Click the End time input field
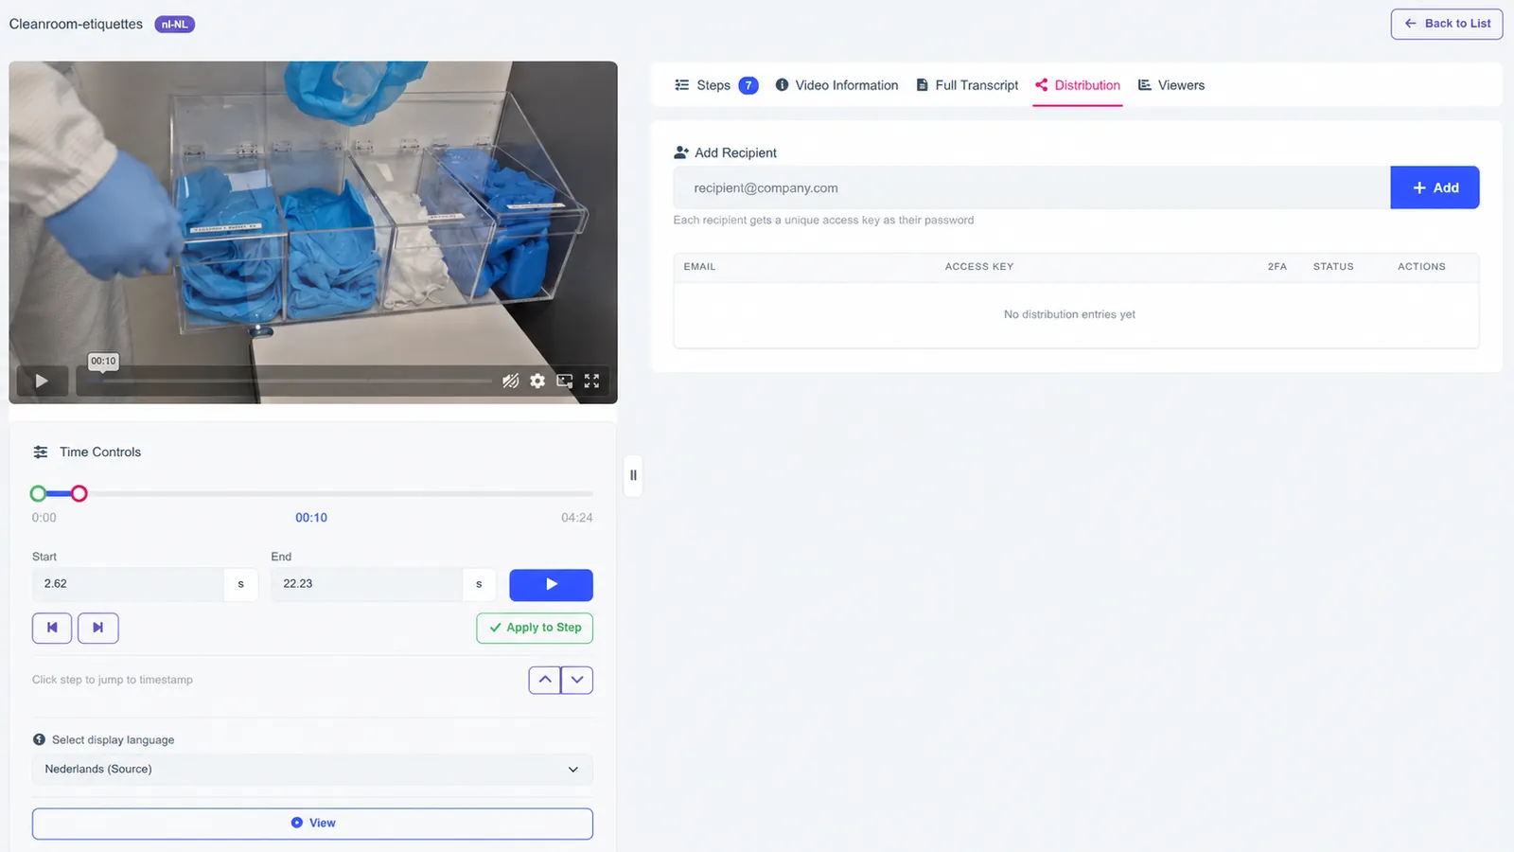 (x=366, y=584)
